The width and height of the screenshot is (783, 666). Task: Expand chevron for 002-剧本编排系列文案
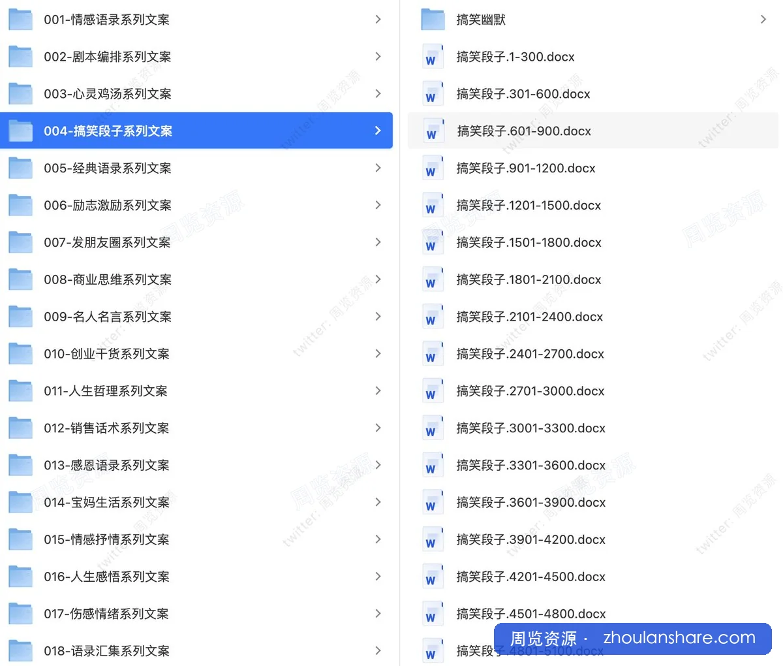pos(378,57)
